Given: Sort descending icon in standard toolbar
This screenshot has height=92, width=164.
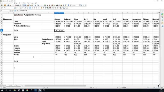Looking at the screenshot, I should pos(49,5).
